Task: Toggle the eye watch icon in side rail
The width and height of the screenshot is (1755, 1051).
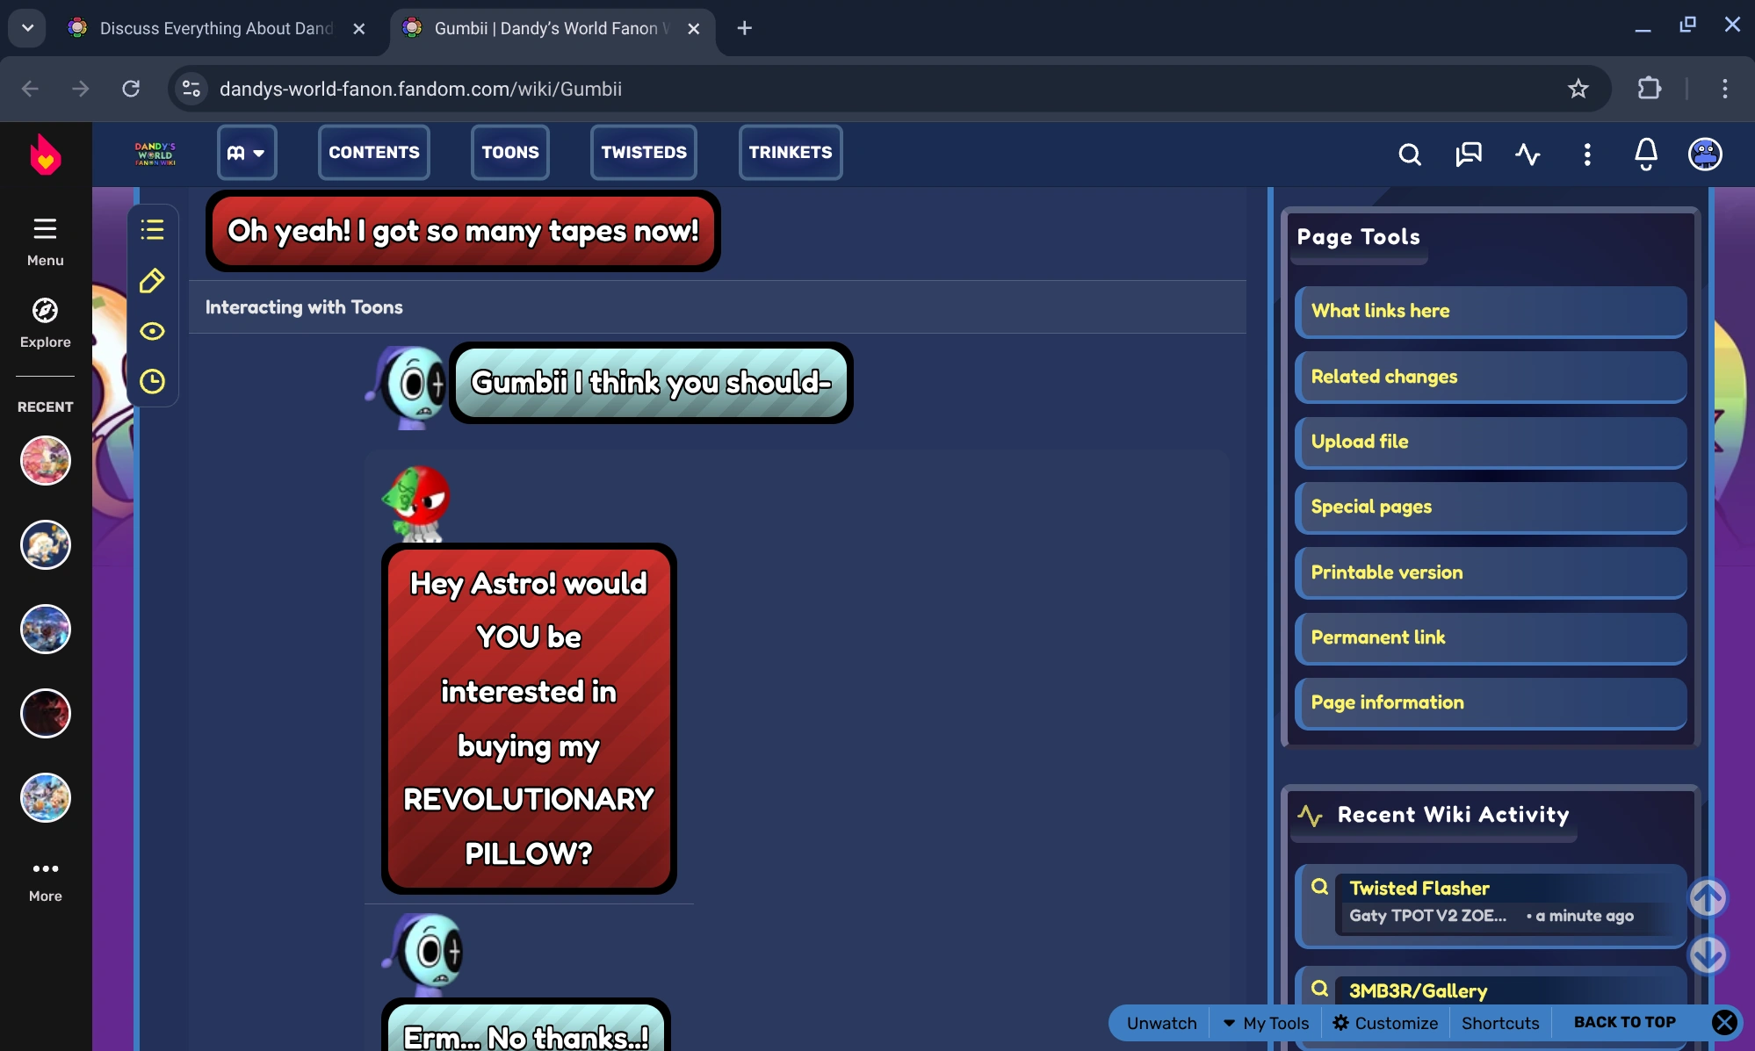Action: tap(152, 331)
